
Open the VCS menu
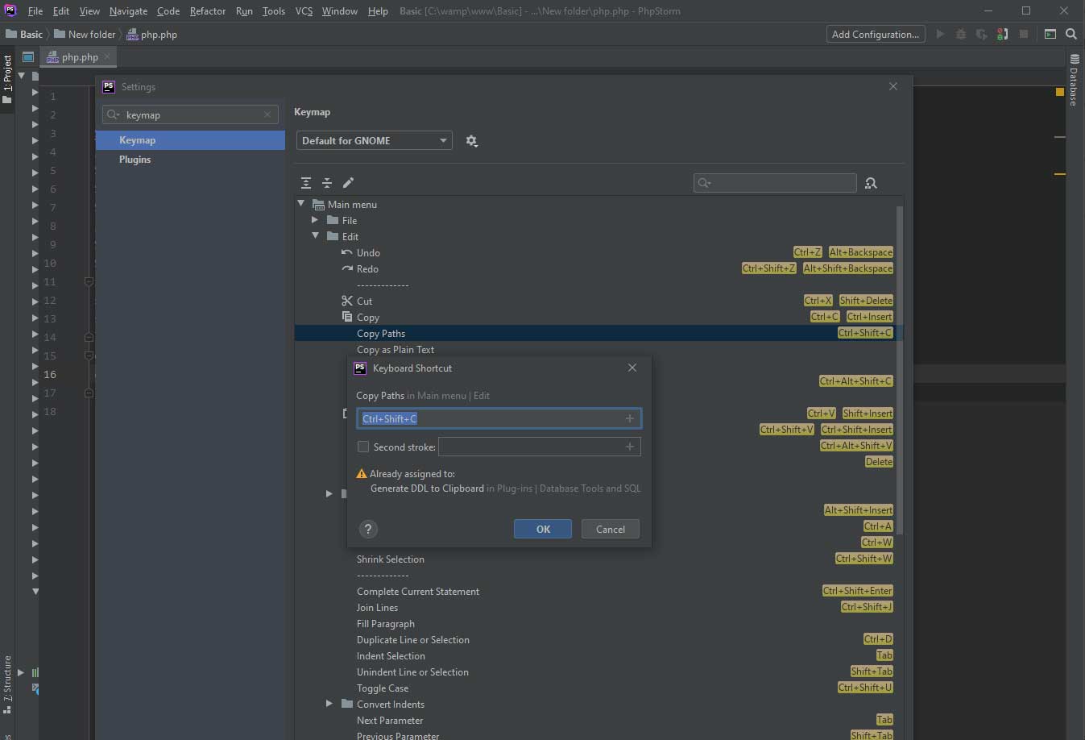pos(304,11)
